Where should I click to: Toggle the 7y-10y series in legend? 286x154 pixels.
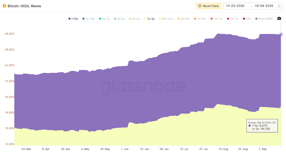click(x=88, y=18)
